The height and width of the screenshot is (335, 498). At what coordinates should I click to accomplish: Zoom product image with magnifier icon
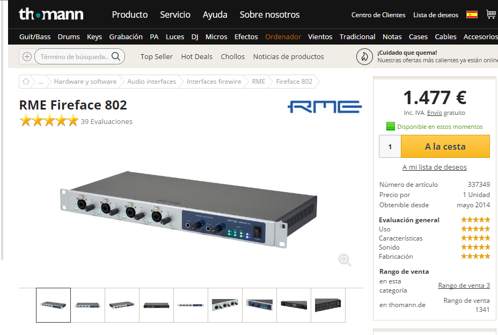click(x=345, y=260)
